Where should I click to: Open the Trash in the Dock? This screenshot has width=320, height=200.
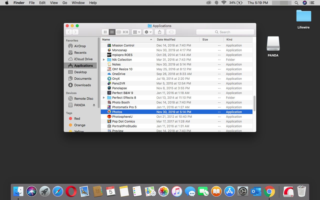(301, 191)
